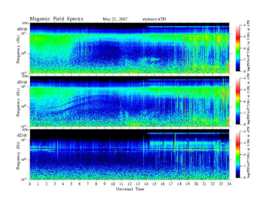This screenshot has width=273, height=211.
Task: Click the dD/dt spectrogram image
Action: tap(130, 101)
